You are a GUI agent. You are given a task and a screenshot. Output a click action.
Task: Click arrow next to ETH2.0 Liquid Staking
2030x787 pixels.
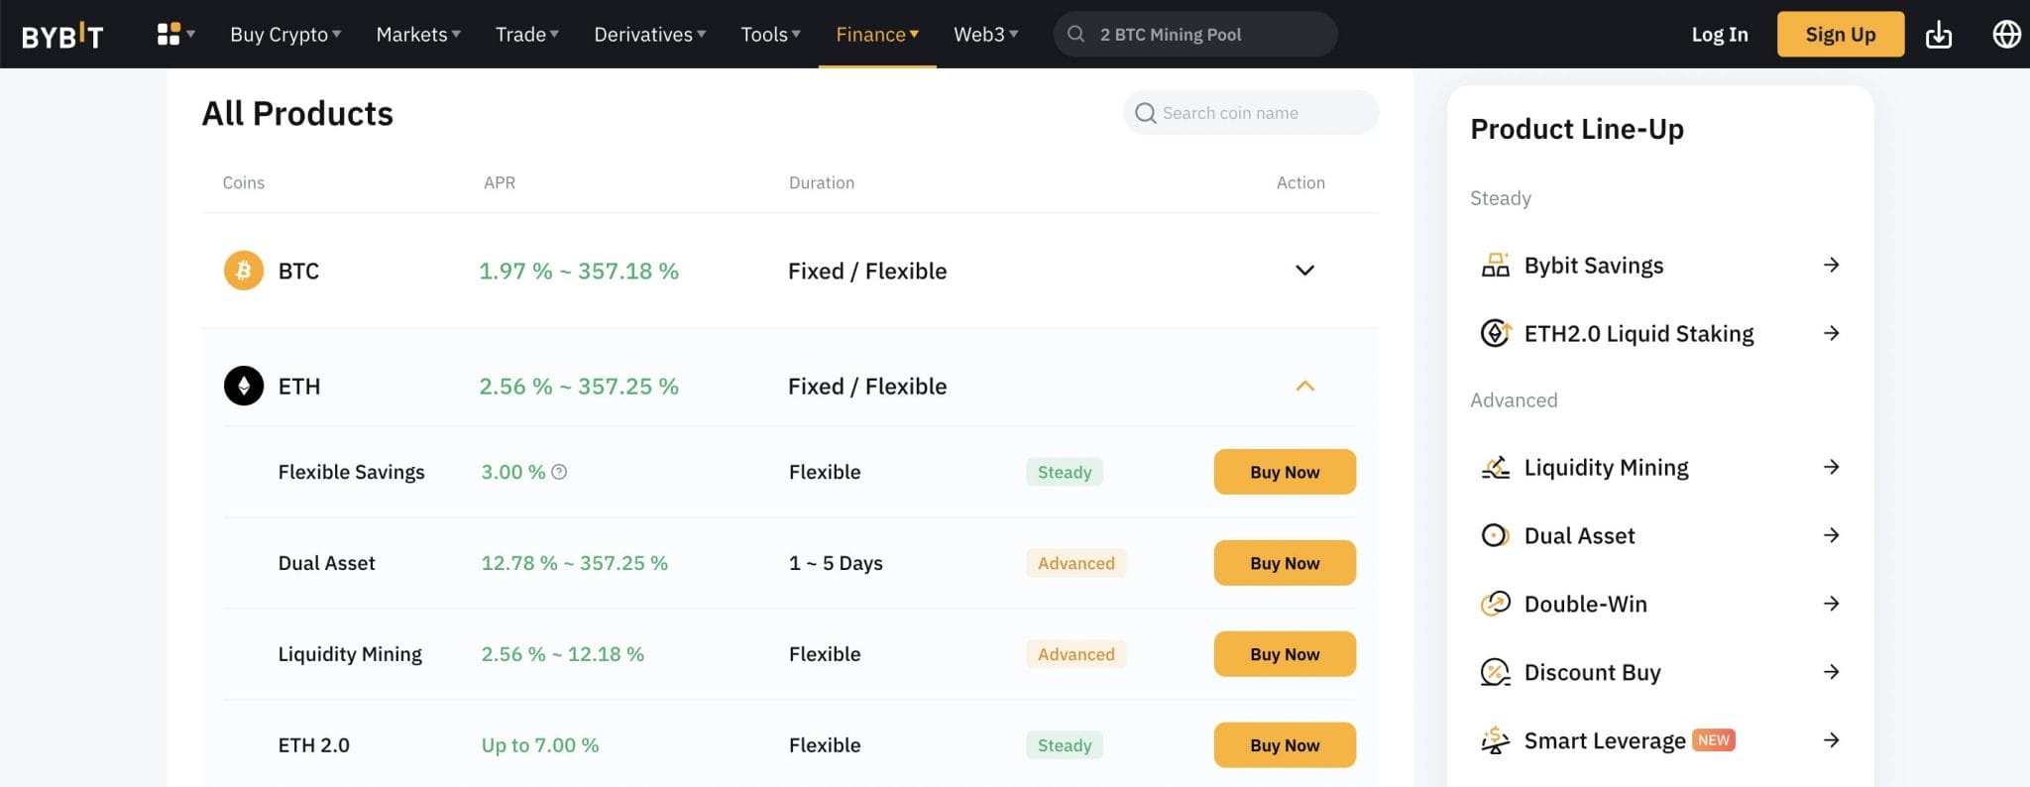pyautogui.click(x=1832, y=334)
